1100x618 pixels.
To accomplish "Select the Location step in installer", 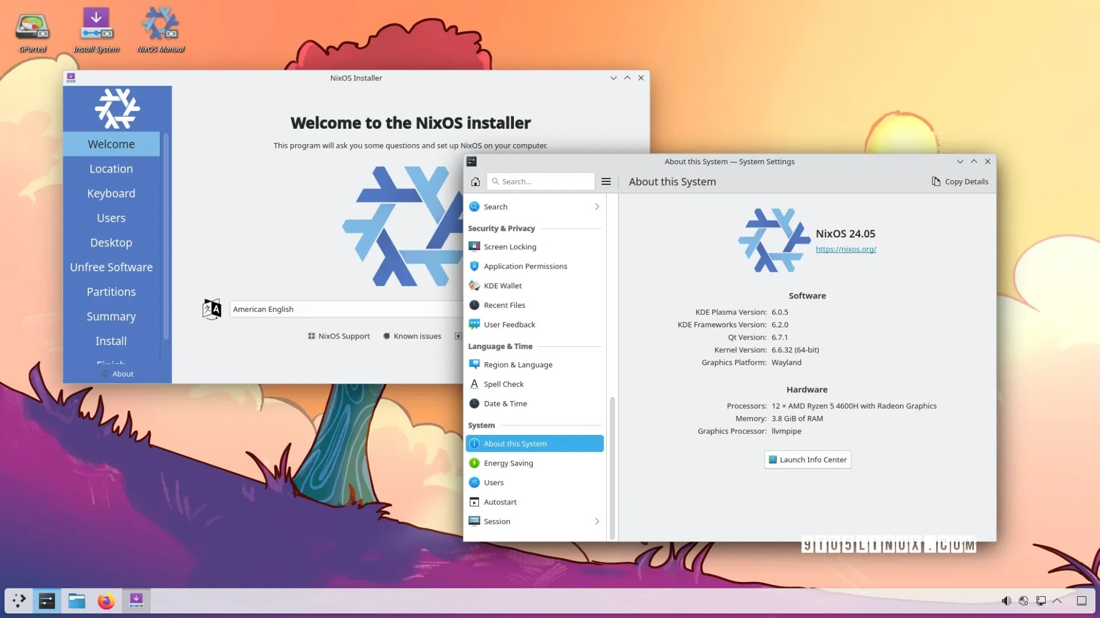I will pyautogui.click(x=111, y=169).
